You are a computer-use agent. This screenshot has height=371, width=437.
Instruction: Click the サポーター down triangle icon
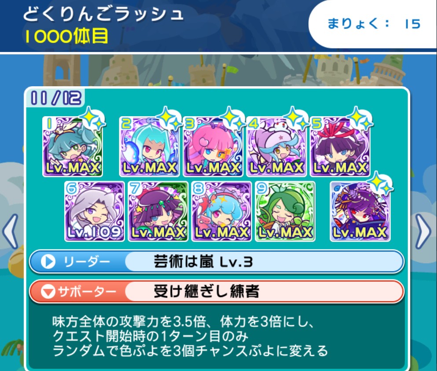tap(48, 292)
